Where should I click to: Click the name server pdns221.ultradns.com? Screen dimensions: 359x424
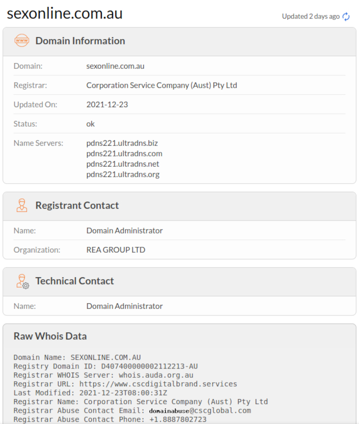click(x=124, y=153)
